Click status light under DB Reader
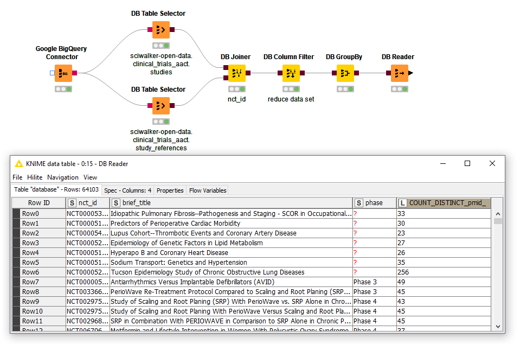 [400, 89]
